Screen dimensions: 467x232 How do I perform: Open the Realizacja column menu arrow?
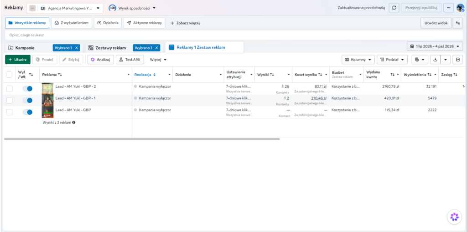pyautogui.click(x=170, y=75)
